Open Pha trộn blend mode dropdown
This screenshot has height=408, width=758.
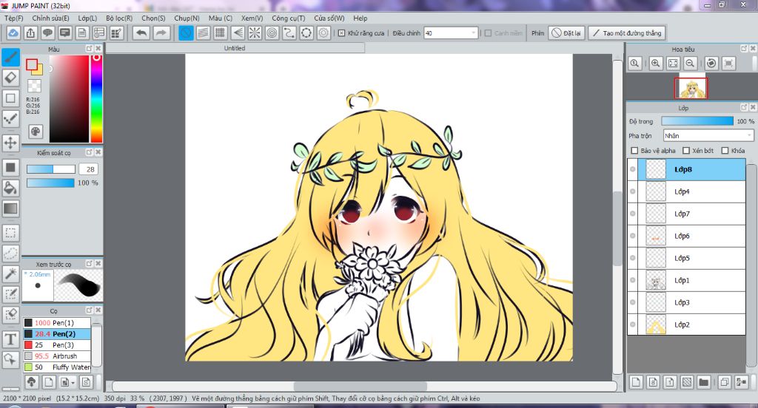point(708,136)
